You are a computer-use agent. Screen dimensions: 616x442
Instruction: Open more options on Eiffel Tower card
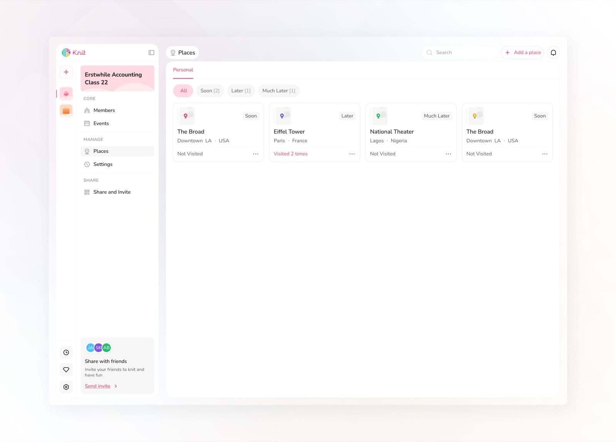click(x=352, y=154)
